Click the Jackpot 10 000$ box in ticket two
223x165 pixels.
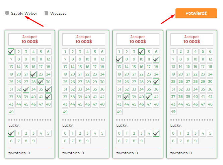click(84, 39)
